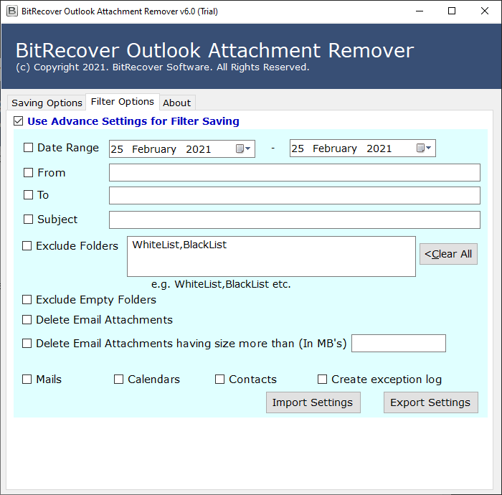The image size is (502, 495).
Task: Click the Export Settings button
Action: pyautogui.click(x=430, y=402)
